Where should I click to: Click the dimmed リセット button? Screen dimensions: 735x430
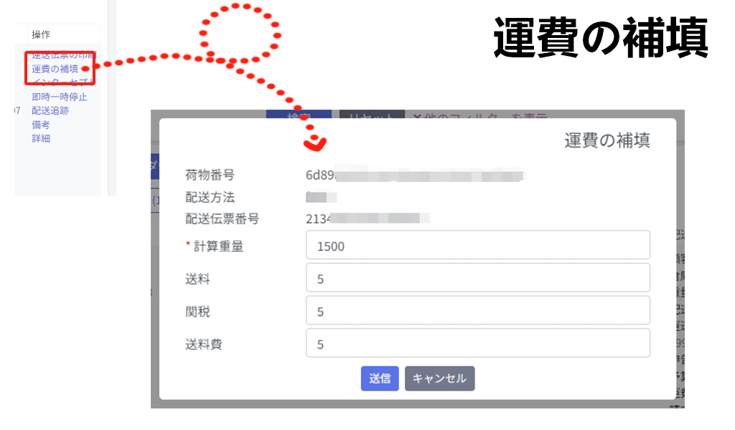372,115
